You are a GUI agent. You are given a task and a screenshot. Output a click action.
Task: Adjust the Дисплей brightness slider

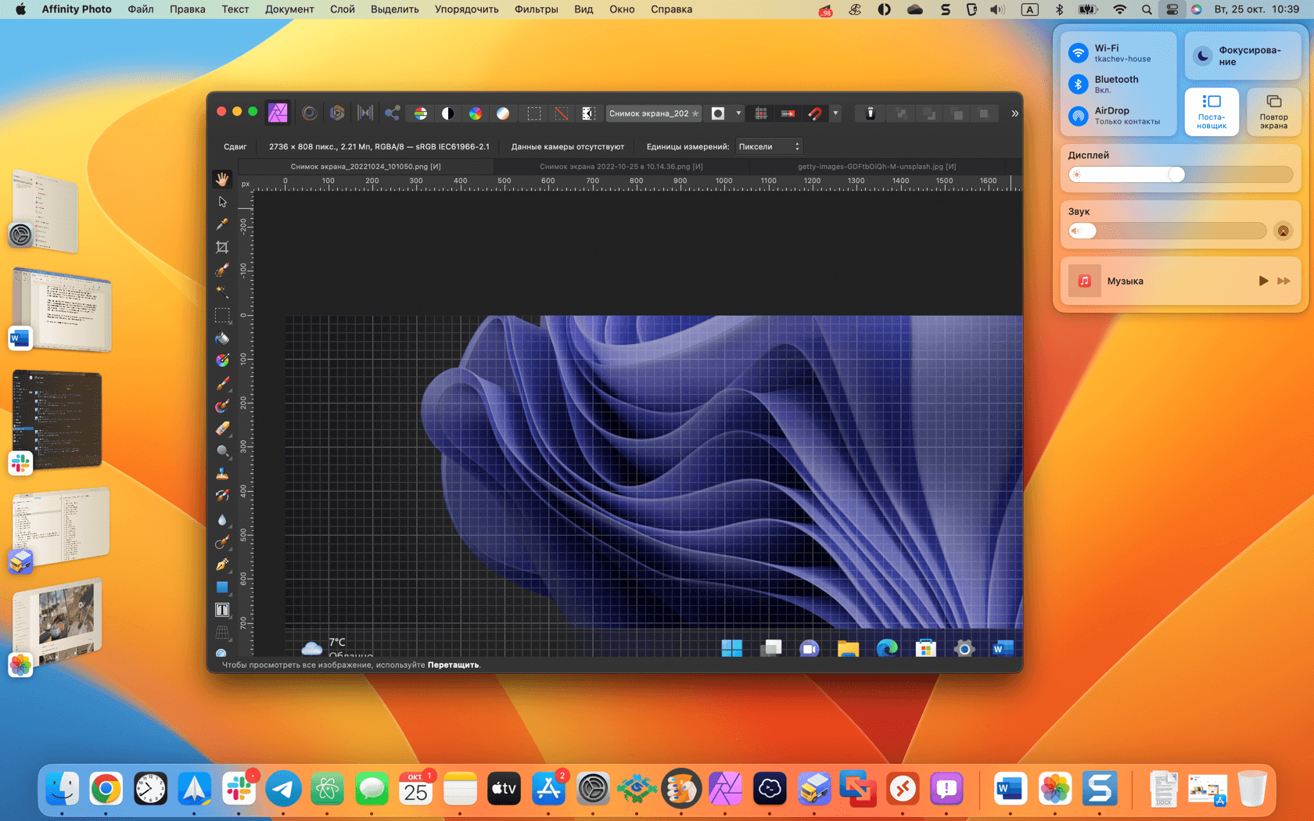click(x=1180, y=174)
